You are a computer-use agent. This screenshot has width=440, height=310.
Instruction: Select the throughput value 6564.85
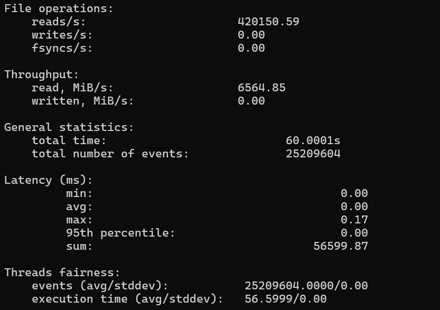(x=261, y=88)
